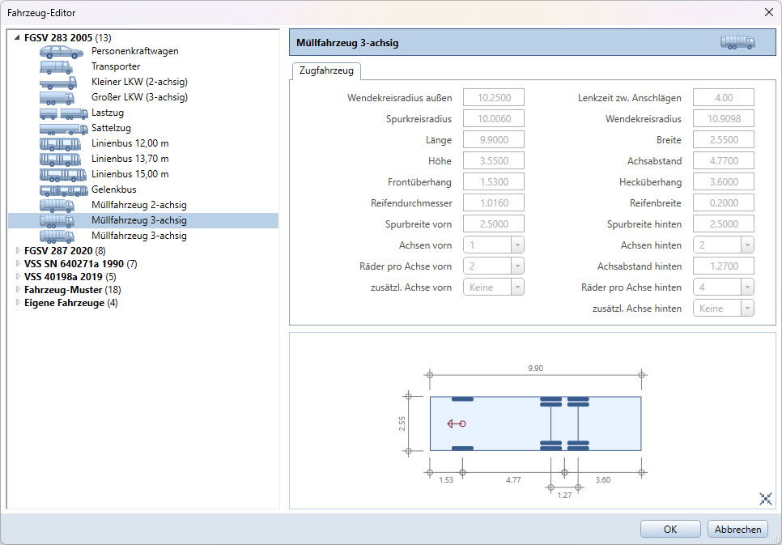The width and height of the screenshot is (782, 545).
Task: Collapse the FGSV 283 2005 group
Action: 18,37
